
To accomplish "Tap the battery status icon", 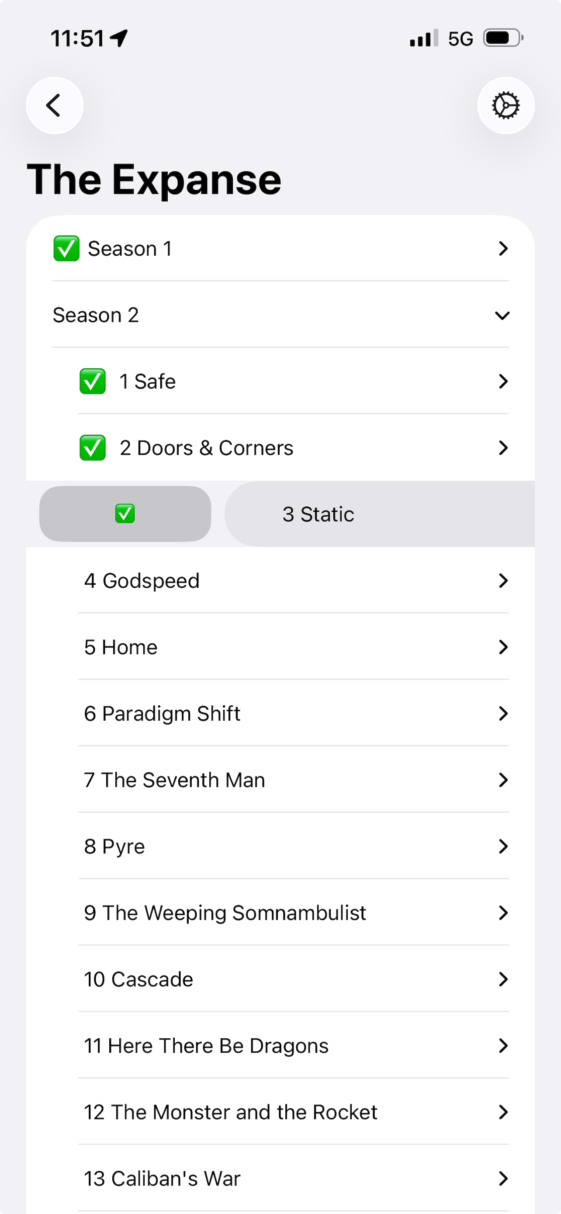I will click(x=503, y=38).
